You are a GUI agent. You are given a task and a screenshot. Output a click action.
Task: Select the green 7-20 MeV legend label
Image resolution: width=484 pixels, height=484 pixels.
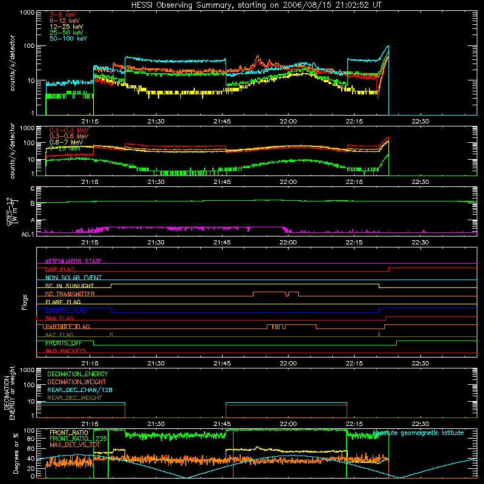65,148
